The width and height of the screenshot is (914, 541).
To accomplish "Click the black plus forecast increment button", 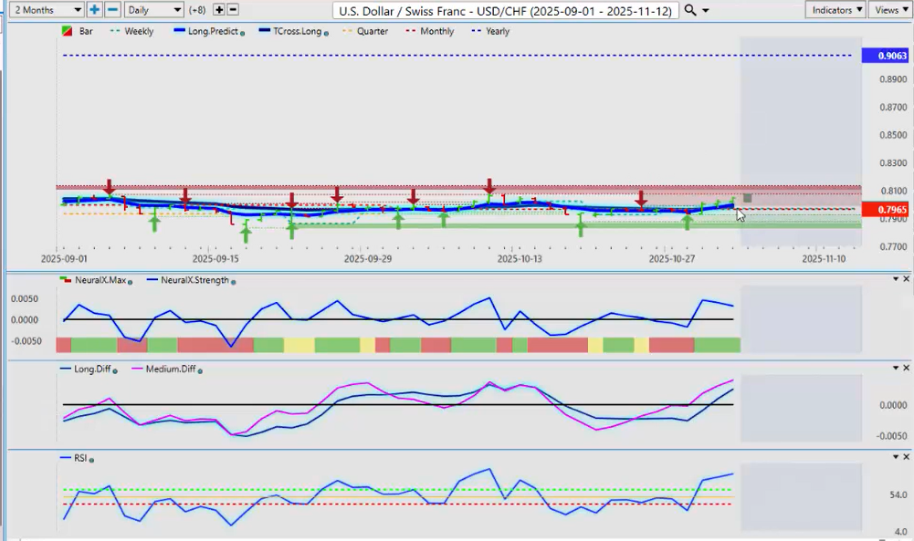I will point(218,10).
